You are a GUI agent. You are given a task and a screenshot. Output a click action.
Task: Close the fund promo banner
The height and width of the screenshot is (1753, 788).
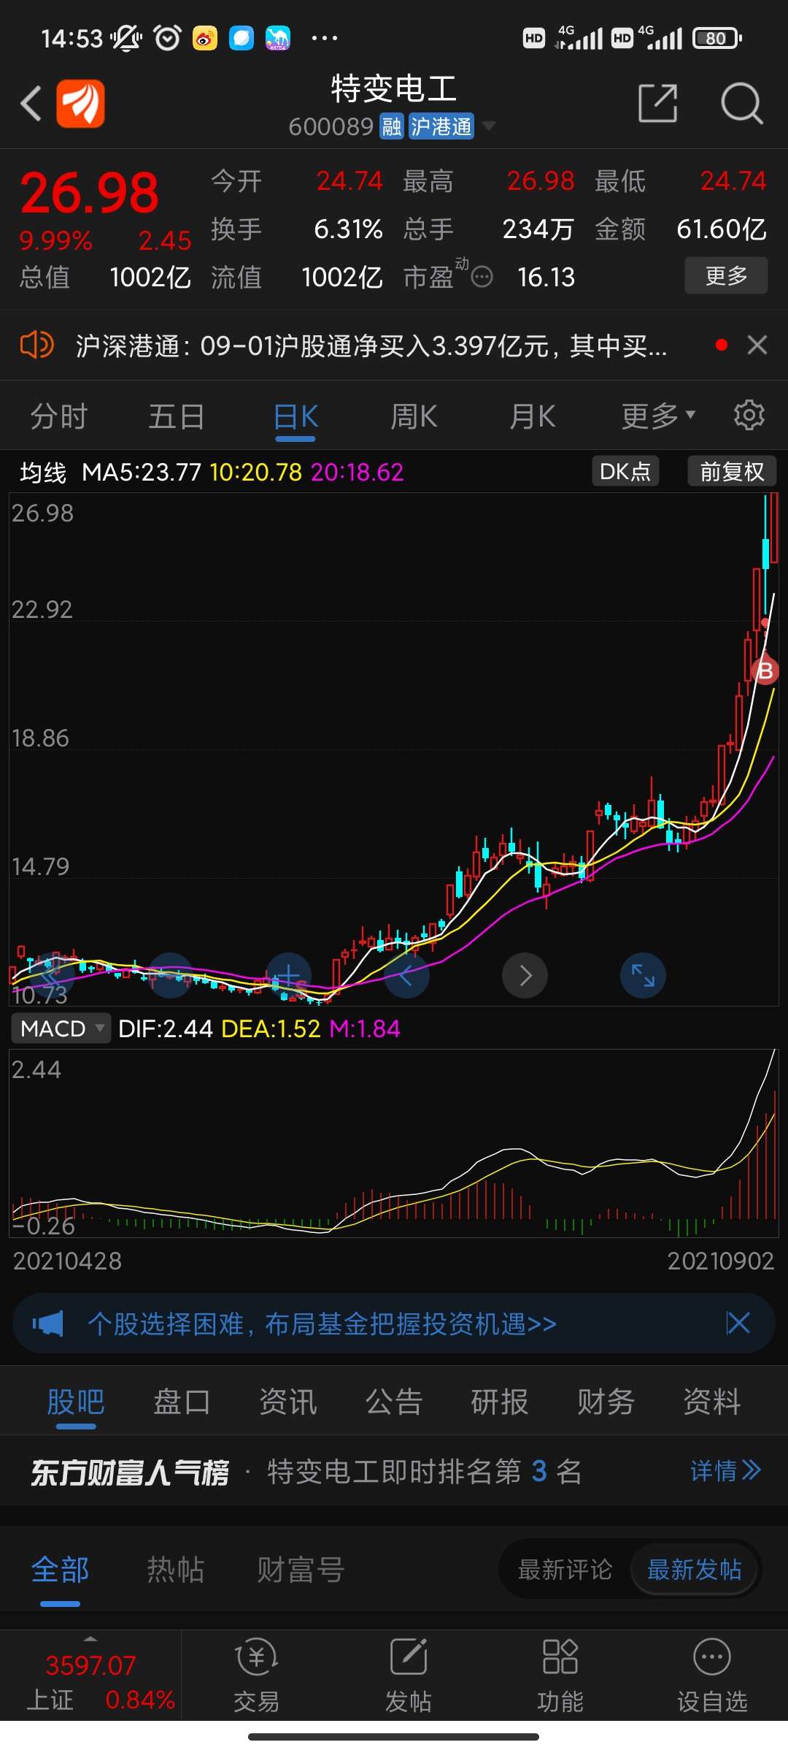tap(738, 1323)
